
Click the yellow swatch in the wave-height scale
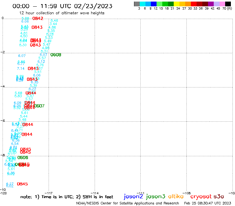click(x=177, y=4)
